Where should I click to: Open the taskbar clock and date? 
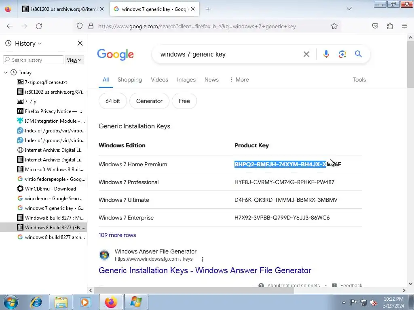coord(393,302)
